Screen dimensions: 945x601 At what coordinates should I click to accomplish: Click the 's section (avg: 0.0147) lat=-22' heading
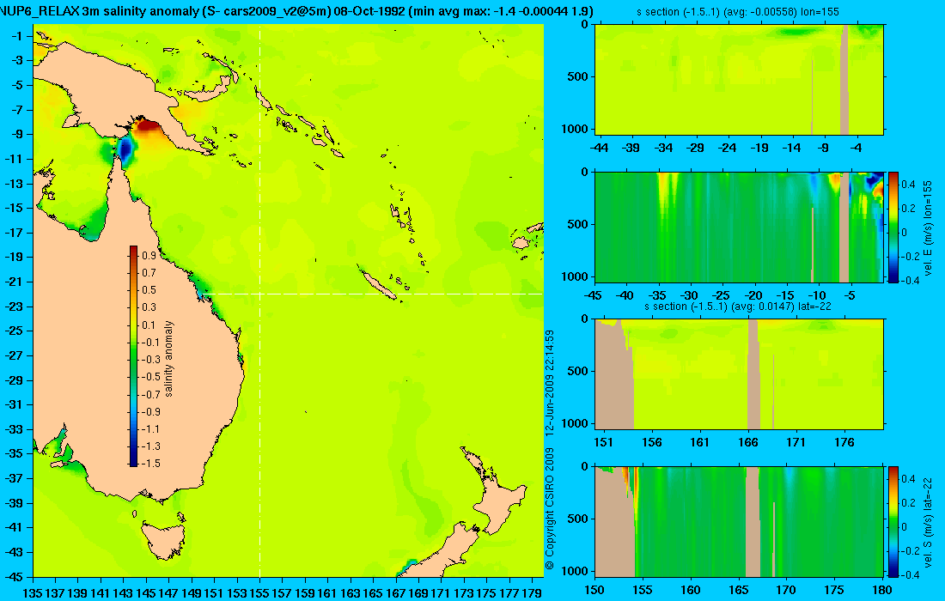point(738,307)
